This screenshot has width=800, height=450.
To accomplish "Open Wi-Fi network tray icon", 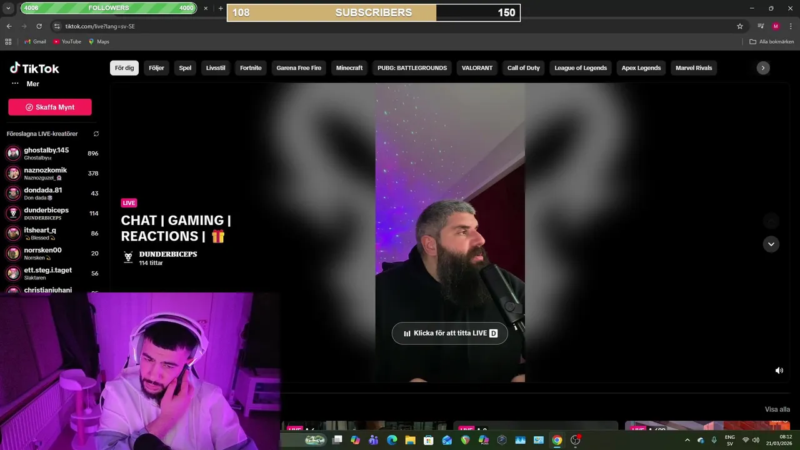I will [x=746, y=440].
